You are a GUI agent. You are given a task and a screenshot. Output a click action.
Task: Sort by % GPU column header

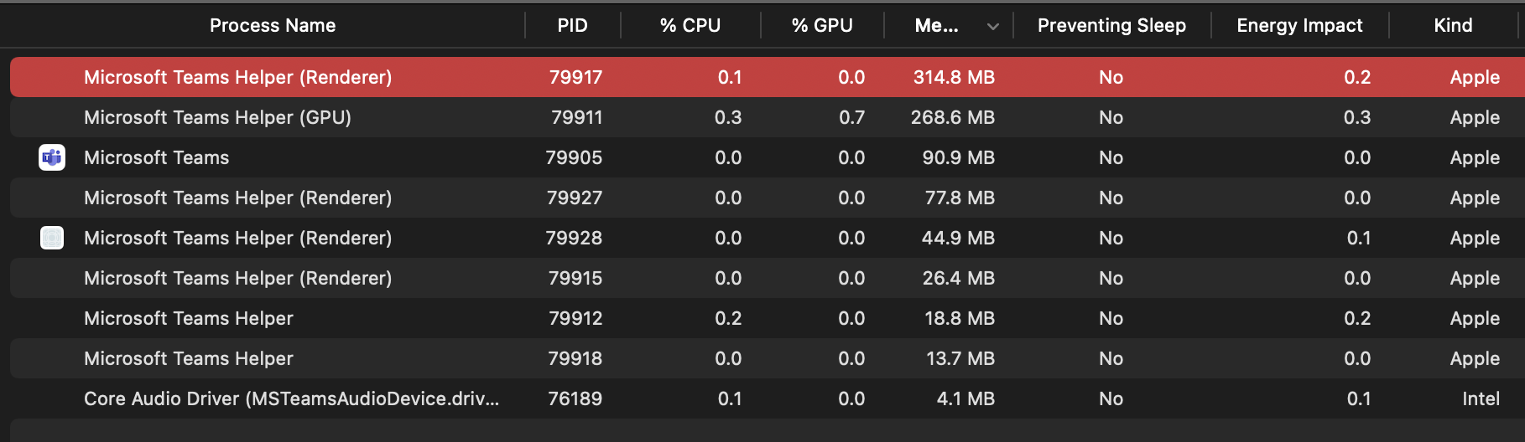click(822, 26)
